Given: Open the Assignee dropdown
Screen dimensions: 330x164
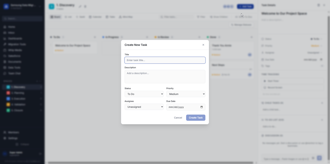Looking at the screenshot, I should pyautogui.click(x=144, y=107).
